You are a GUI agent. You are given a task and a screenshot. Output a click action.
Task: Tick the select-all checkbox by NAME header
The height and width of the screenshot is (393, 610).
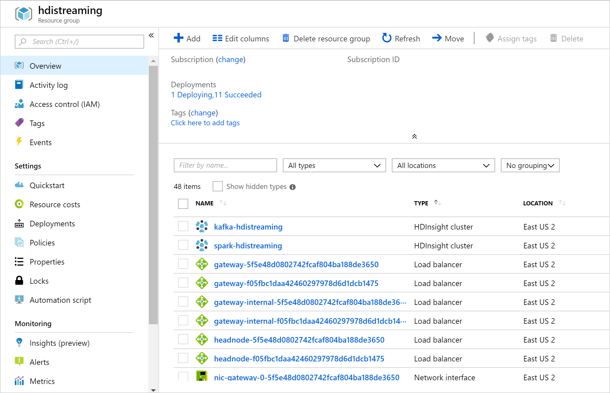point(183,204)
